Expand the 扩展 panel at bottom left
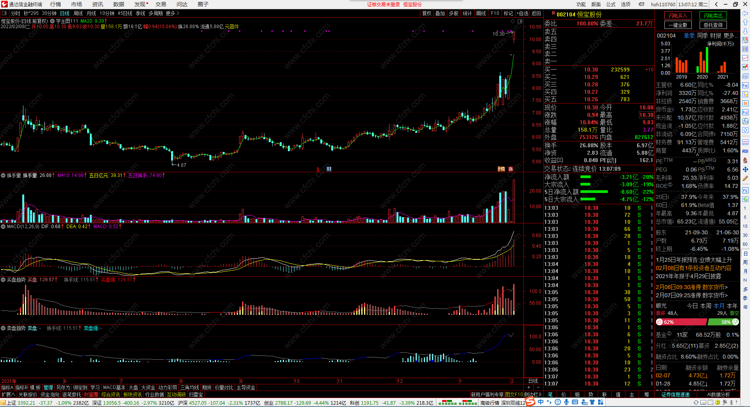This screenshot has height=407, width=750. coord(8,395)
